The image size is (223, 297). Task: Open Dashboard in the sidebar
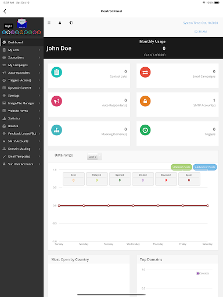click(21, 42)
